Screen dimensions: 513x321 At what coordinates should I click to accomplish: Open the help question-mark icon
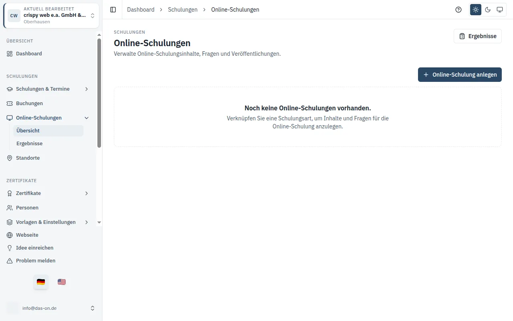click(458, 10)
